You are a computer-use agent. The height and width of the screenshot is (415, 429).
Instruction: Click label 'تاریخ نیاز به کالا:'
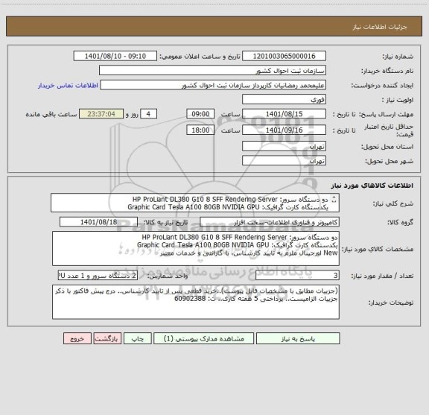165,222
